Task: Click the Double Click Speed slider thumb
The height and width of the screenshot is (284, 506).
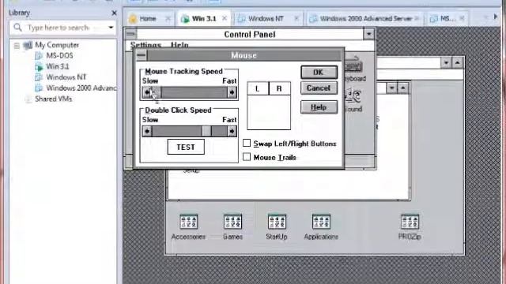Action: point(206,131)
